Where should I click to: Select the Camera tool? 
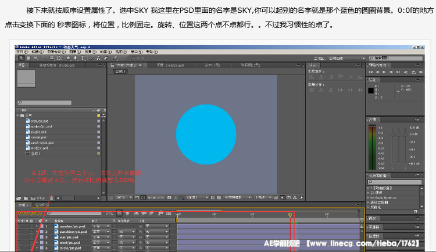(52, 58)
